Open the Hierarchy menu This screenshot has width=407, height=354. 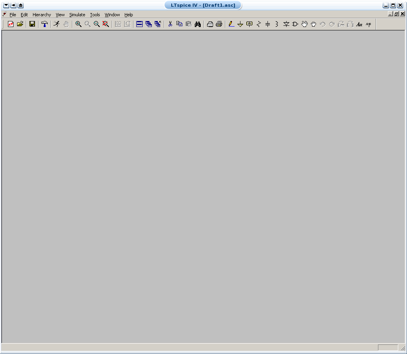click(x=41, y=15)
